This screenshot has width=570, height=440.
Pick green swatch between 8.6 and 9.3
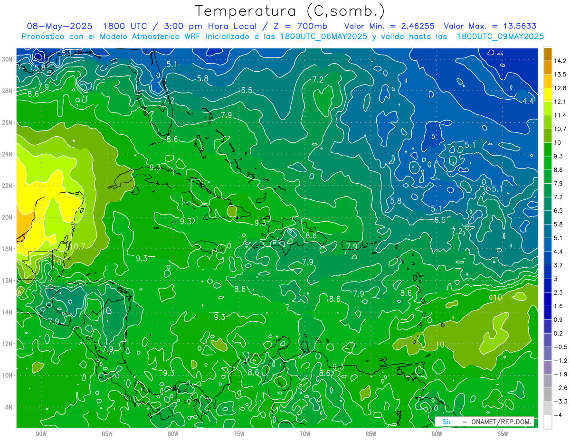pos(548,163)
